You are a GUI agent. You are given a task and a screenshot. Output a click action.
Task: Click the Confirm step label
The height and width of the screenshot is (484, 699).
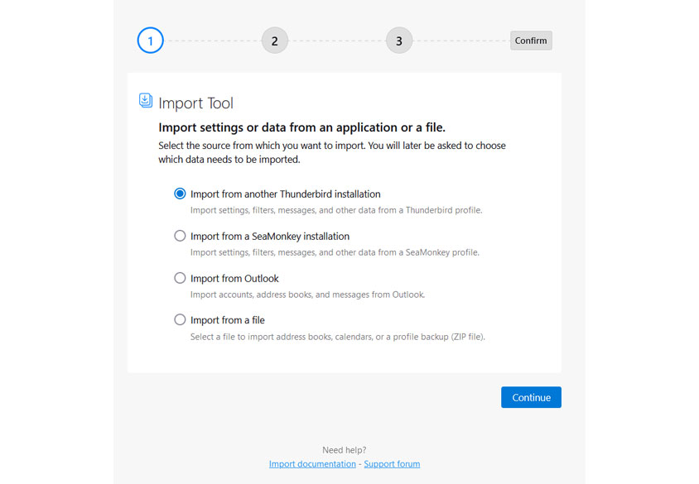pos(530,40)
